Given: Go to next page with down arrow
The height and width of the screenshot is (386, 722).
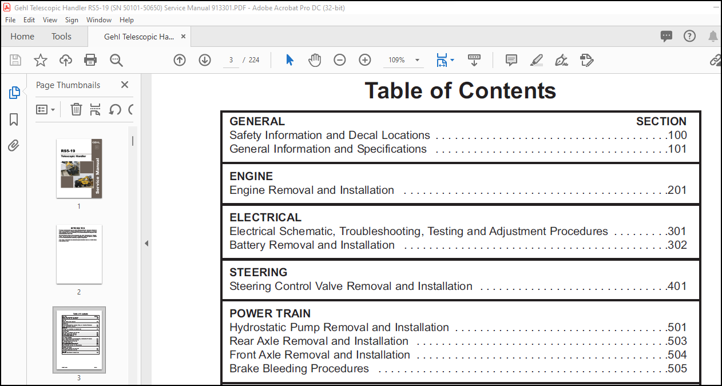Looking at the screenshot, I should tap(205, 60).
